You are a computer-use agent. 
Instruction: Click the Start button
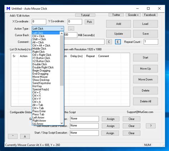tap(145, 57)
